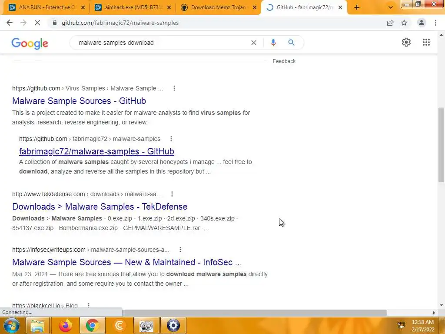The image size is (445, 334).
Task: Open the Google apps grid
Action: tap(426, 42)
